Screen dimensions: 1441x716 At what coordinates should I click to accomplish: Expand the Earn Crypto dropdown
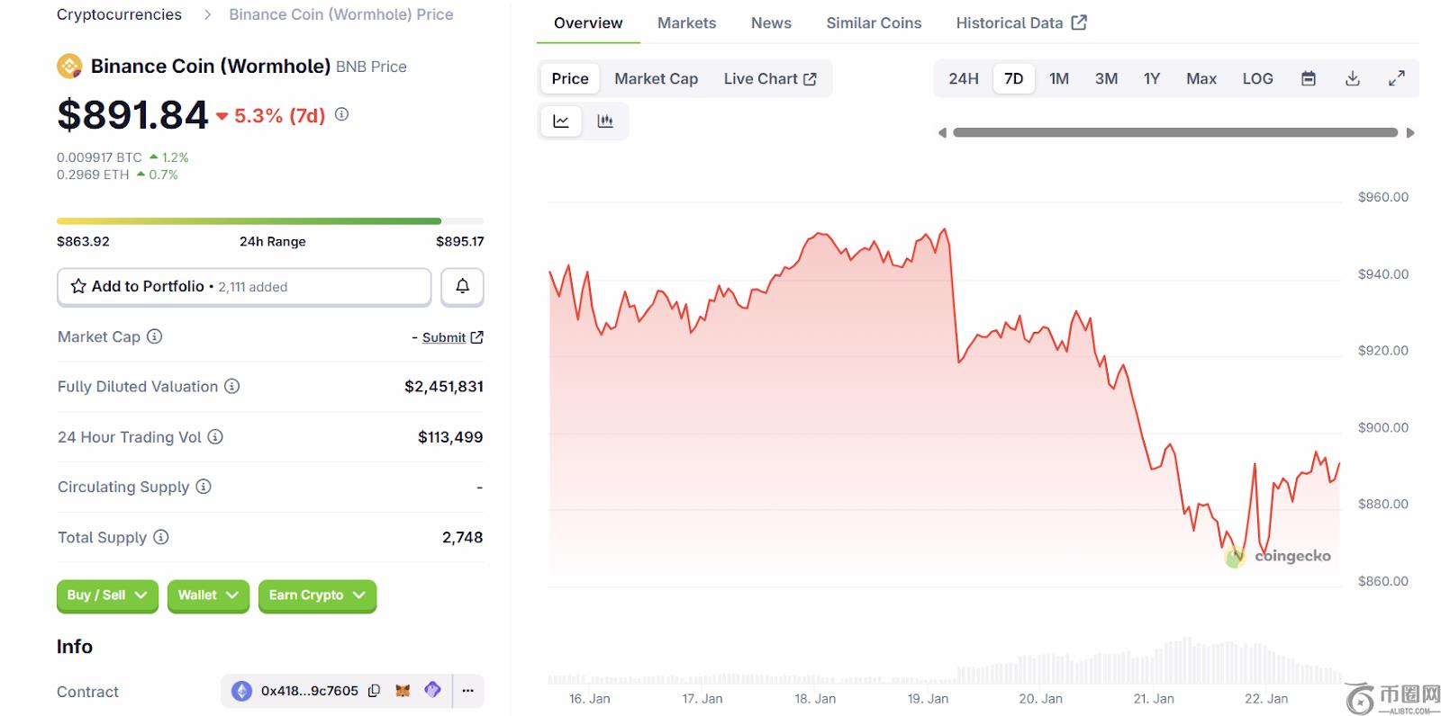pyautogui.click(x=317, y=595)
